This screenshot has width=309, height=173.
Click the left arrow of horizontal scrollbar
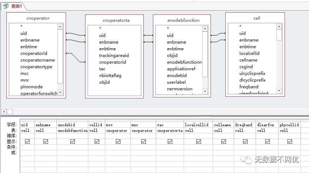(x=4, y=111)
